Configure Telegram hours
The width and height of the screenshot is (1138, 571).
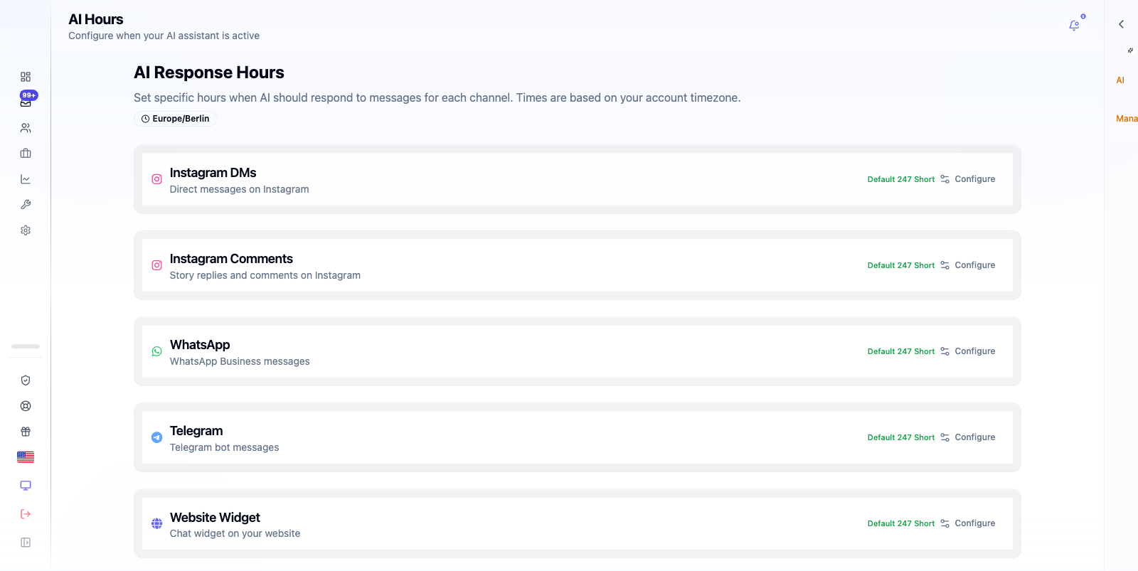coord(968,437)
